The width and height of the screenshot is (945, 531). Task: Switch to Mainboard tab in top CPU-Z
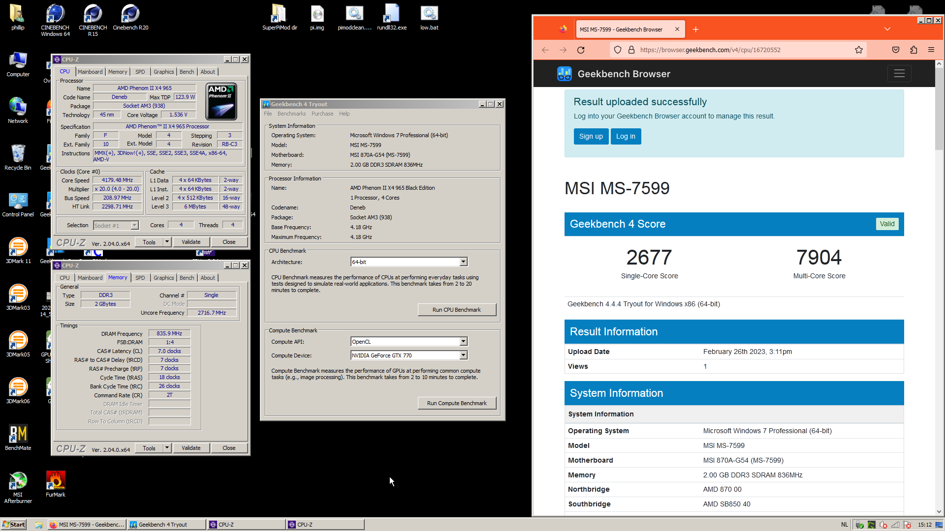90,72
